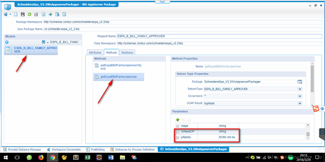
Task: Click the Package field in Return Type Properties
Action: pos(250,82)
